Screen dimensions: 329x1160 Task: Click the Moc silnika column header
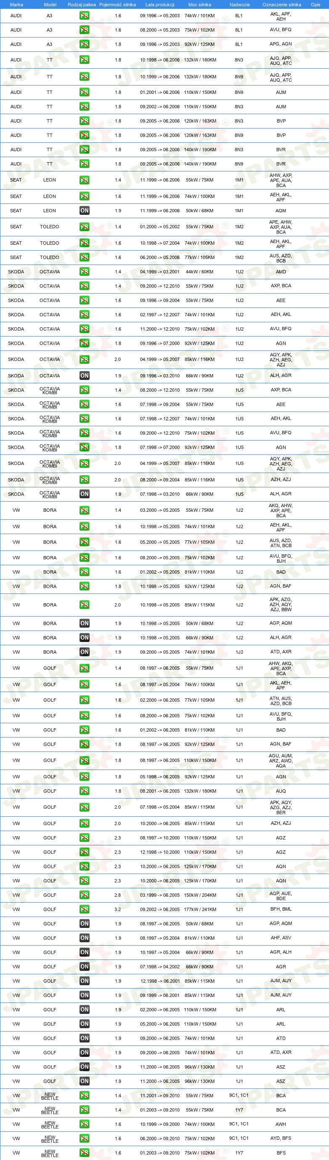199,5
